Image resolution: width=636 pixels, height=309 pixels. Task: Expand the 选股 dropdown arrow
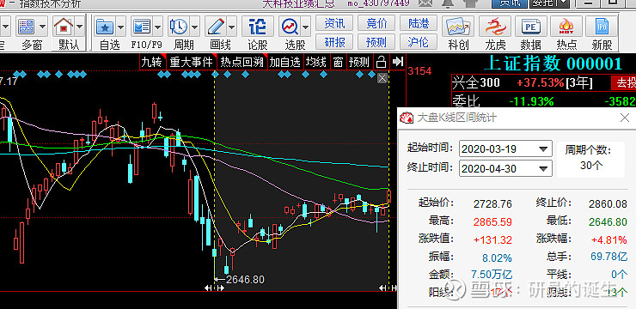(x=306, y=27)
